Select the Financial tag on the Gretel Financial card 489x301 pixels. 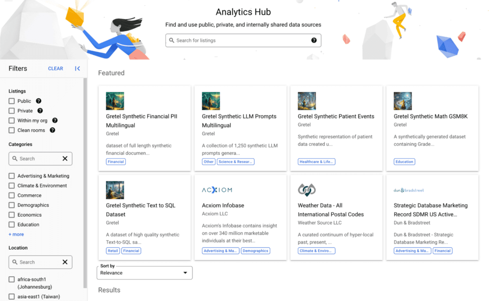tap(116, 161)
